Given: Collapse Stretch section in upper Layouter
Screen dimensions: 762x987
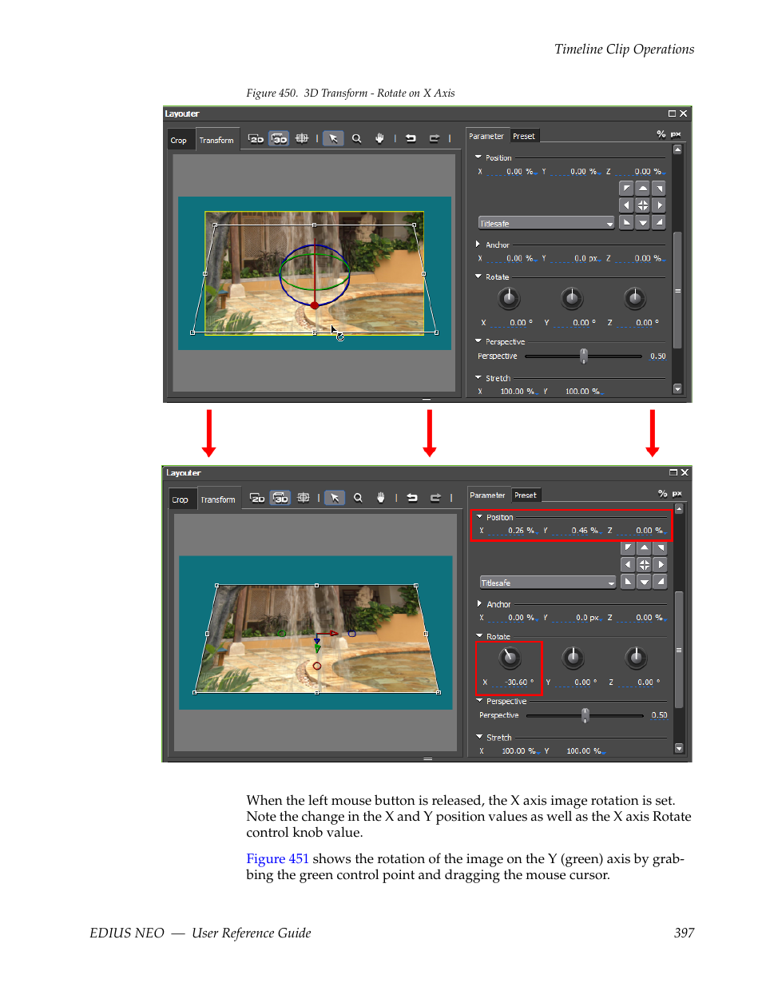Looking at the screenshot, I should (x=478, y=378).
